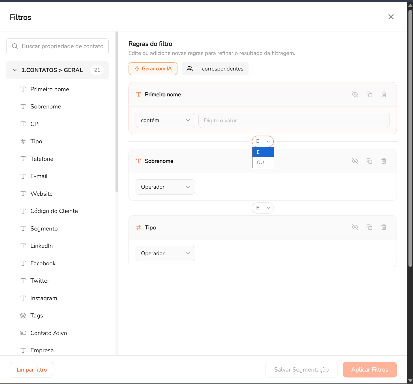Click Aplicar Filtros button
This screenshot has height=384, width=413.
(370, 370)
